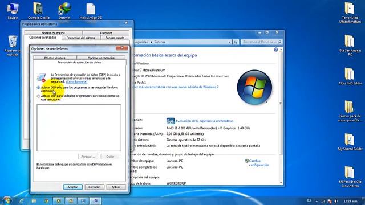
Task: Open the Acceso remoto tab
Action: (x=115, y=38)
